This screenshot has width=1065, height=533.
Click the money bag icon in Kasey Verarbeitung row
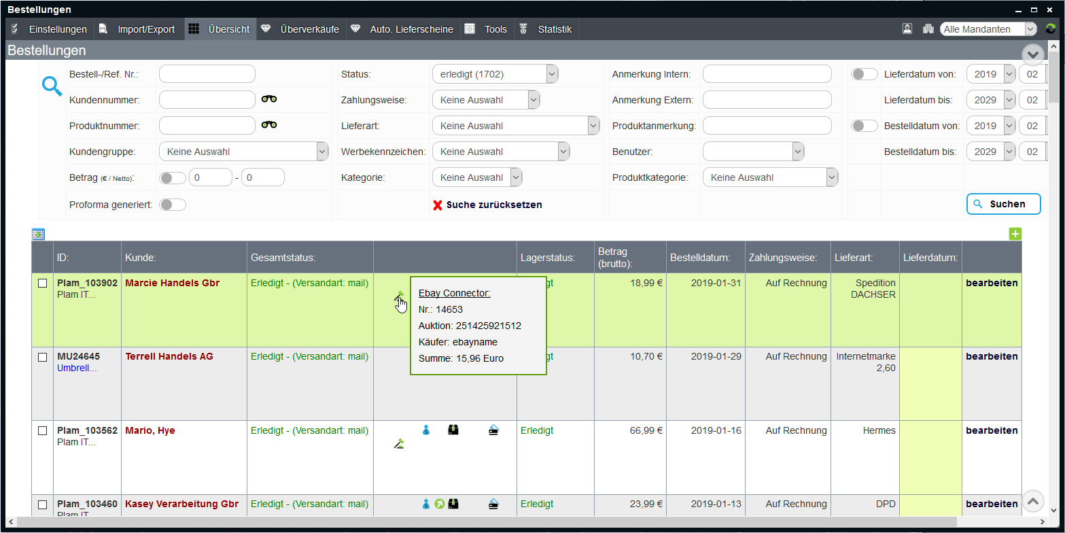click(426, 504)
